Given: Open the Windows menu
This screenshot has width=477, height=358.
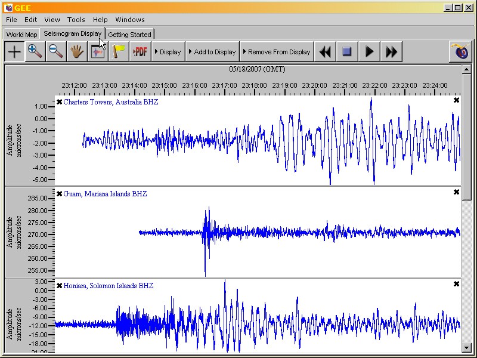Looking at the screenshot, I should pyautogui.click(x=130, y=20).
